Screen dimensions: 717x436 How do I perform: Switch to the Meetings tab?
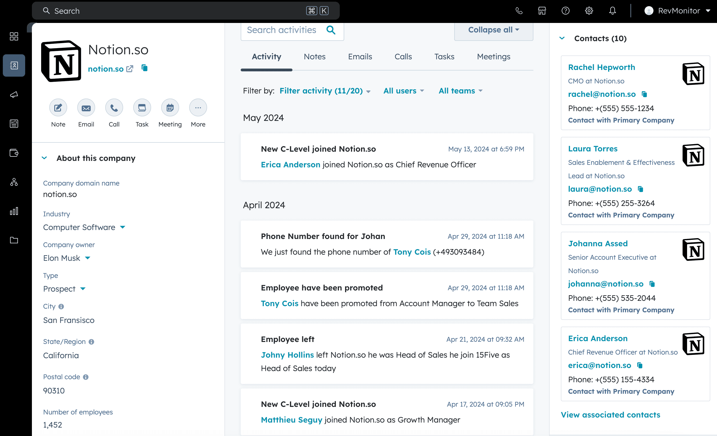tap(493, 57)
